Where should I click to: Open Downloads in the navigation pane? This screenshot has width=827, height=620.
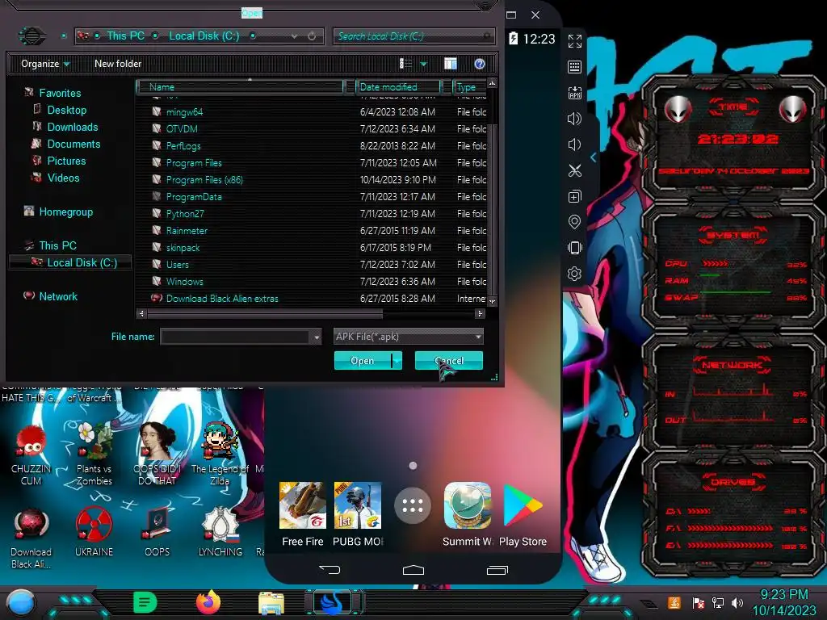72,127
